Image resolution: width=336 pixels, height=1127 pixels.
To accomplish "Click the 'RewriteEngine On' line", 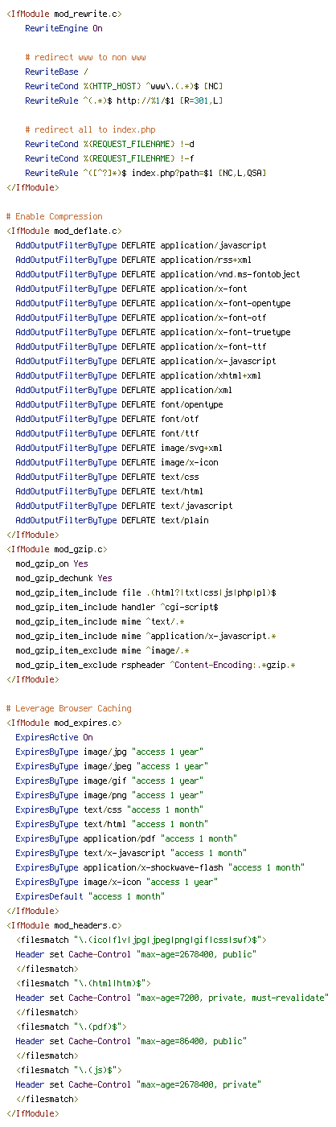I will tap(64, 28).
